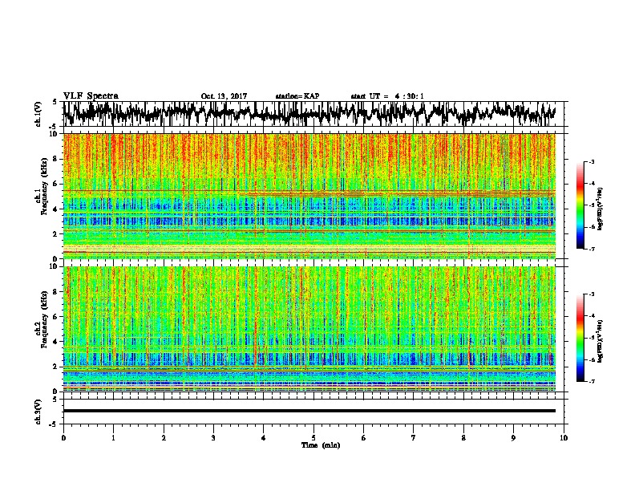Click the thick black ch.3 voltage trace
This screenshot has width=635, height=491.
tap(309, 411)
